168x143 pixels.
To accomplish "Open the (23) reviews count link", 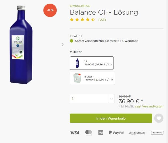I will click(102, 20).
